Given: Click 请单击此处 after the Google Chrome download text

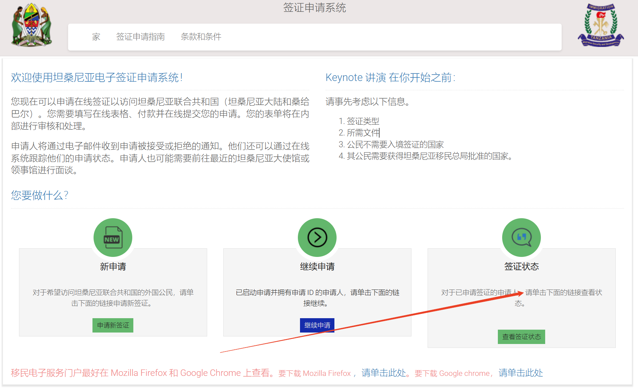Looking at the screenshot, I should [x=520, y=373].
